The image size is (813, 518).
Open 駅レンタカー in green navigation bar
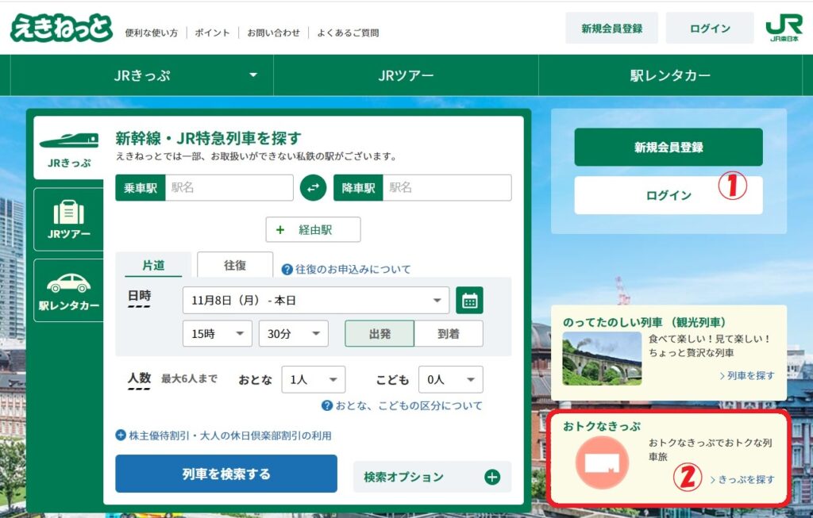coord(670,75)
